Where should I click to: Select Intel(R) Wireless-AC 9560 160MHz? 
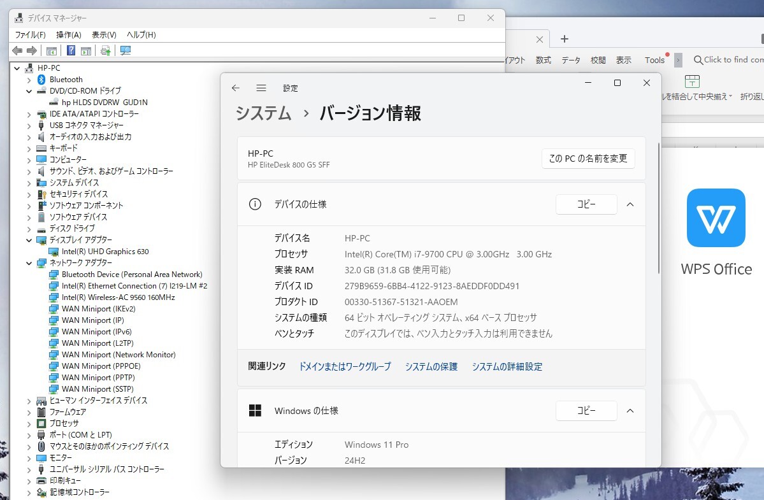pyautogui.click(x=118, y=297)
